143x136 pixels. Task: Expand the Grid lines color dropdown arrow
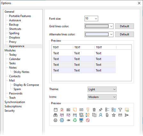pos(111,26)
